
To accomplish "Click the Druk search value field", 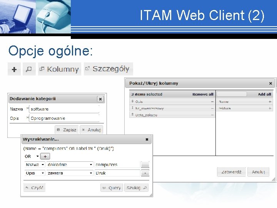I will point(117,173).
